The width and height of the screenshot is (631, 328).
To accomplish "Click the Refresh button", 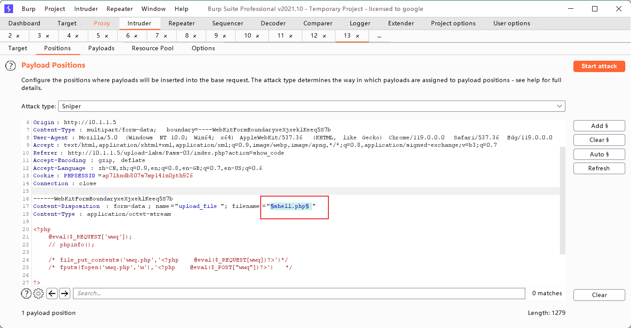I will pyautogui.click(x=599, y=168).
